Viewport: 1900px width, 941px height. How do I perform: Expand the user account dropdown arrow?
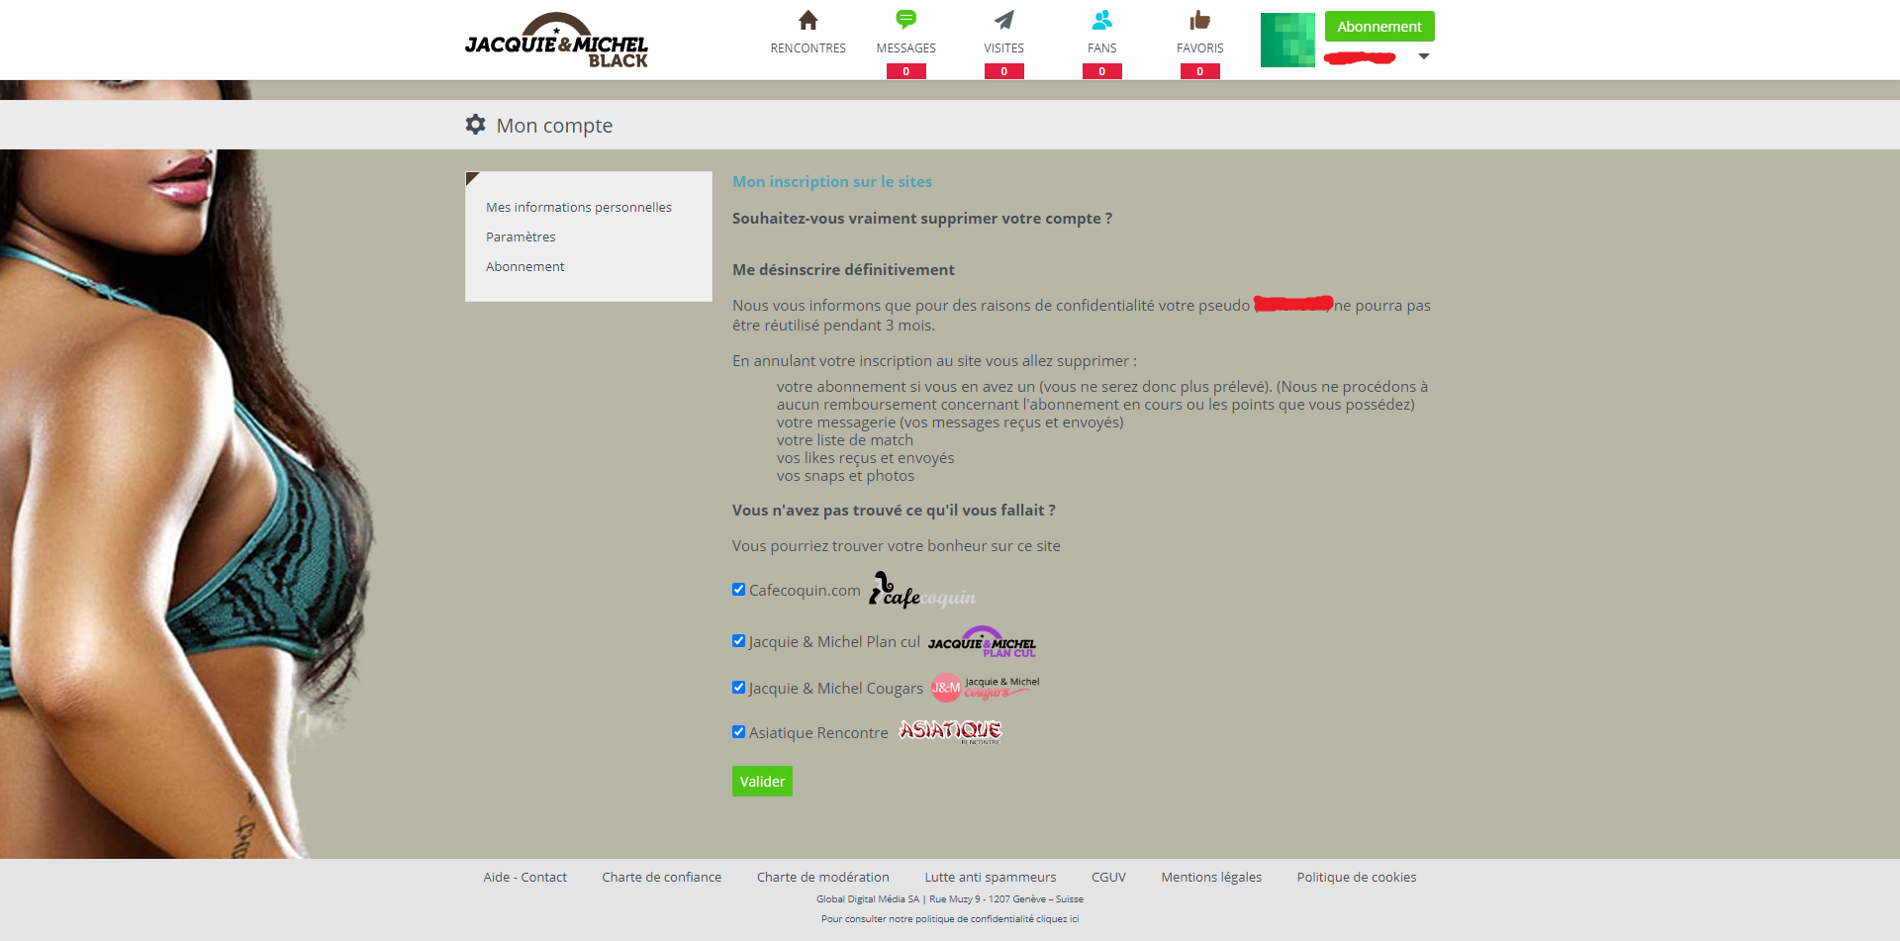(x=1423, y=56)
